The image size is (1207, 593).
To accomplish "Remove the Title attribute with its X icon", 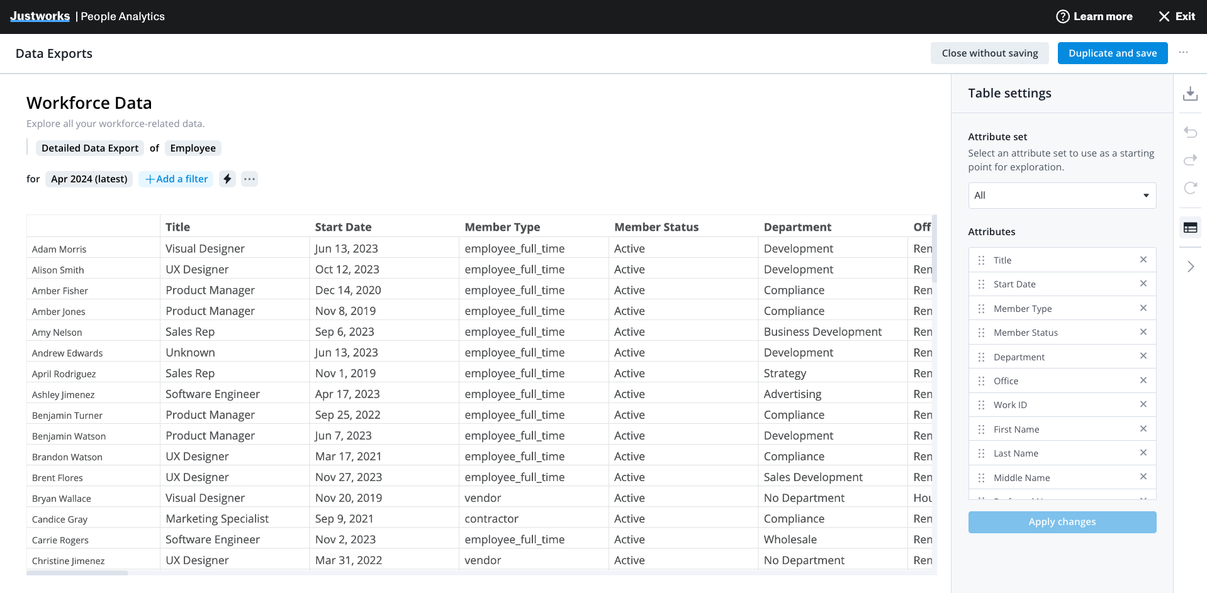I will coord(1143,259).
